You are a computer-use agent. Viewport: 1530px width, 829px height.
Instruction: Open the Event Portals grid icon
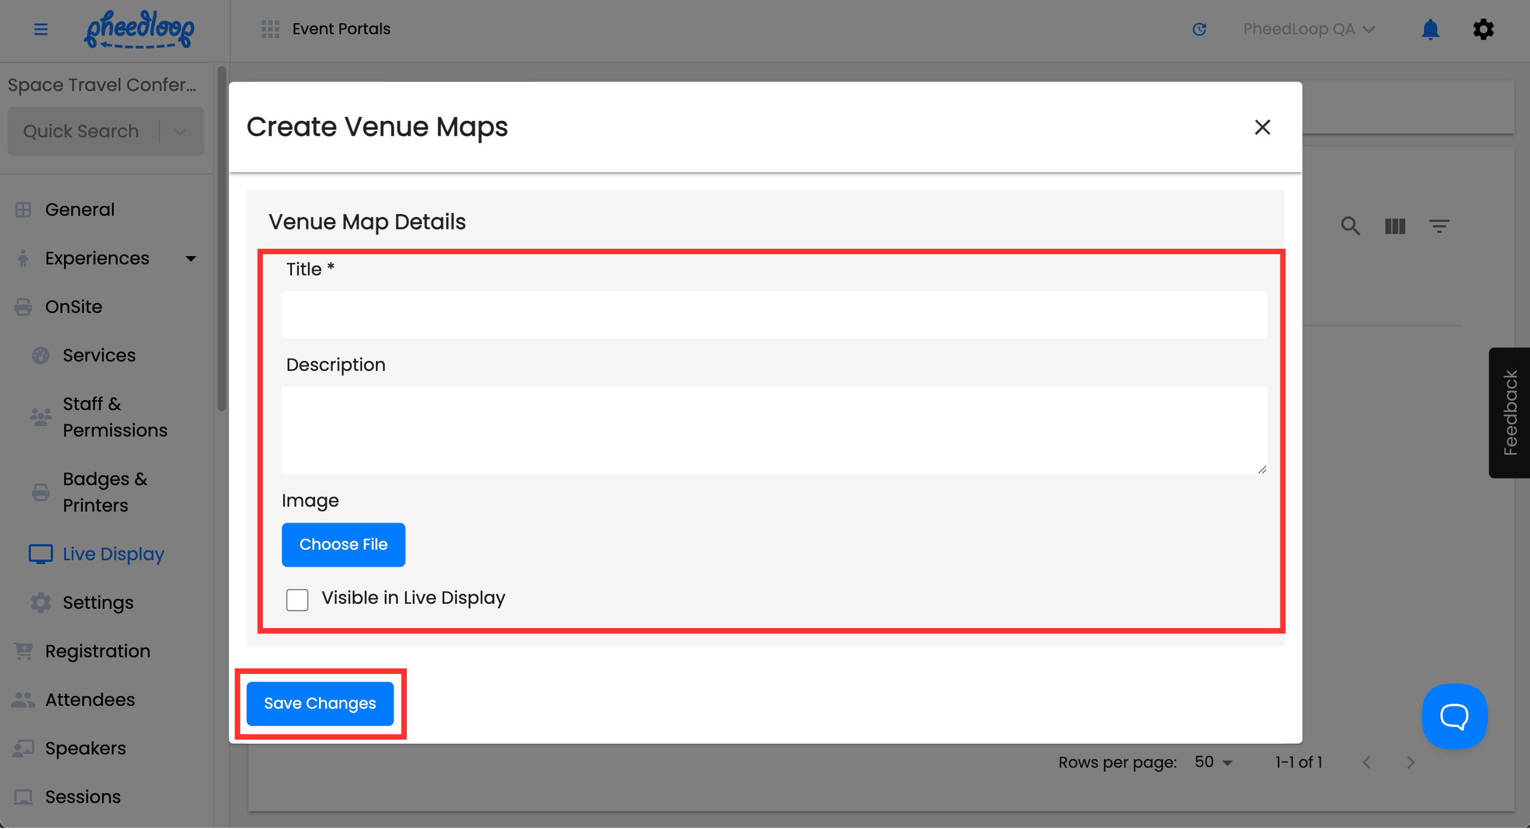270,29
